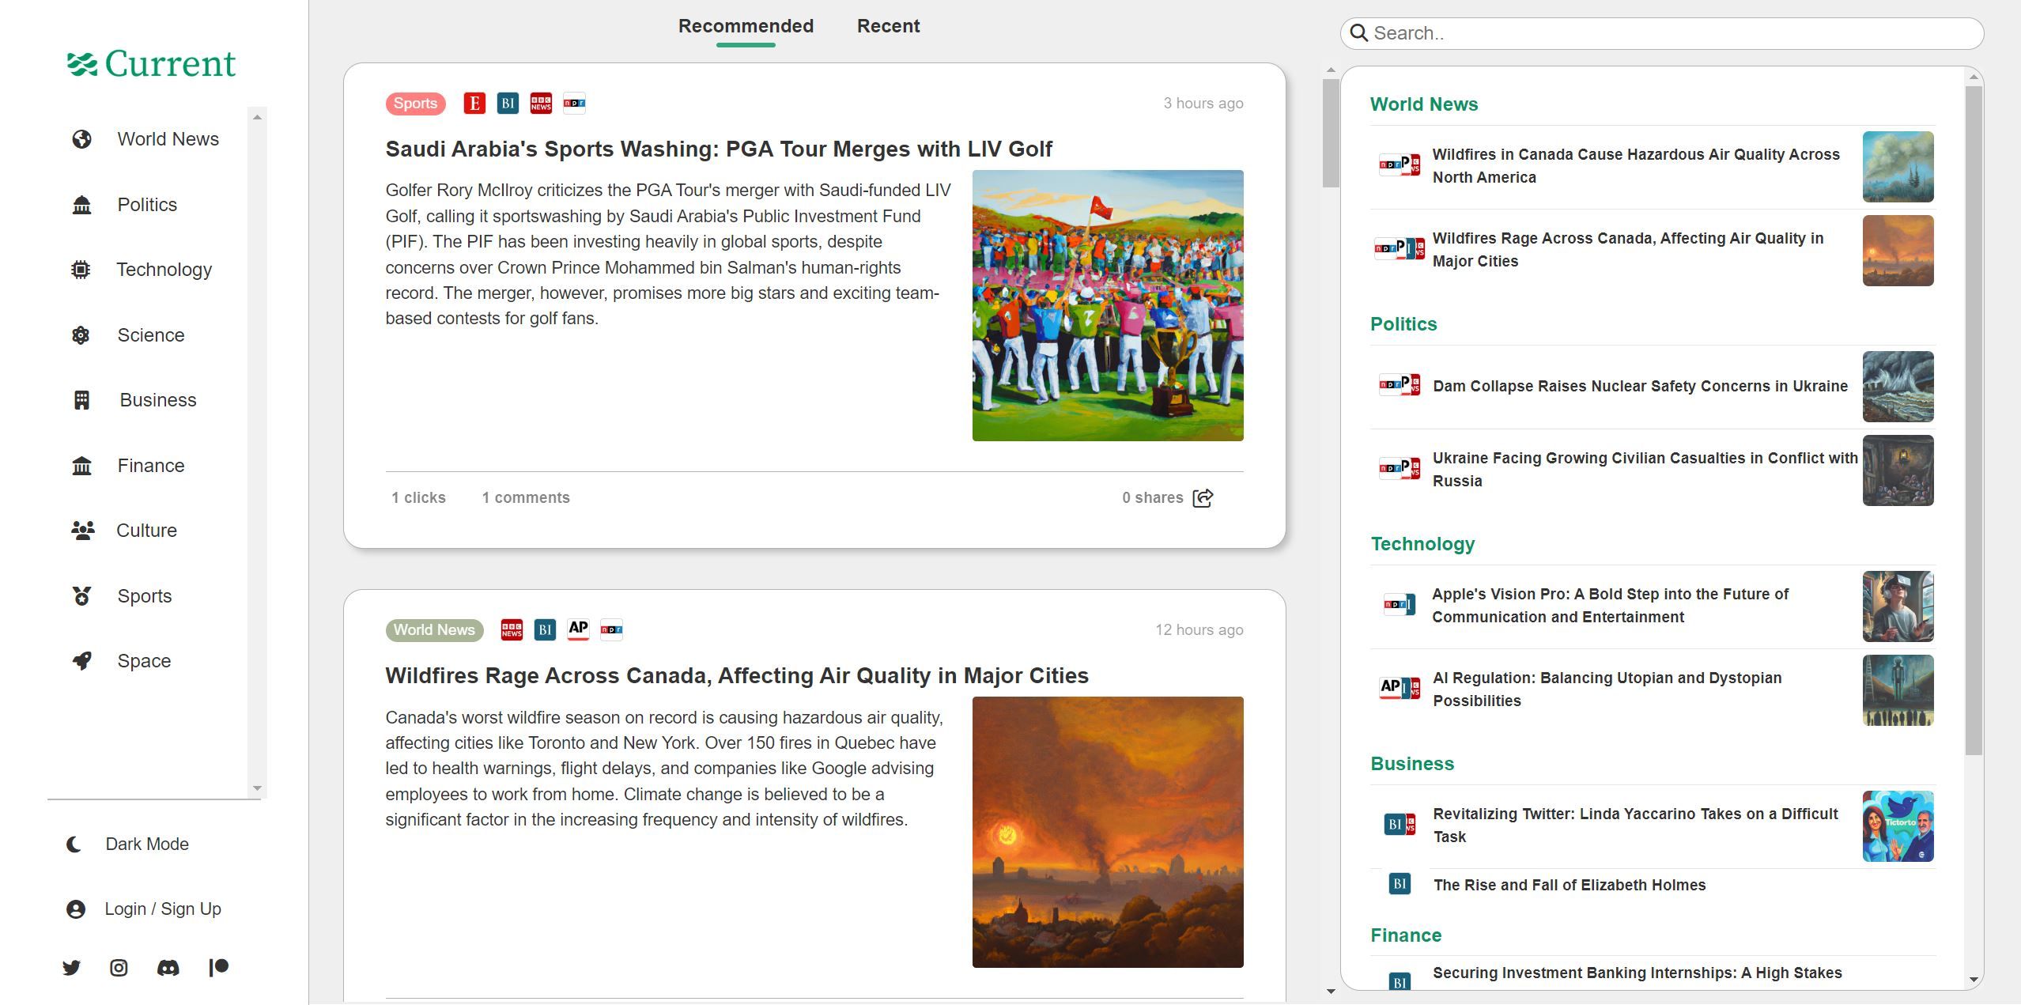Image resolution: width=2021 pixels, height=1005 pixels.
Task: Click the red Sports category tag
Action: 415,104
